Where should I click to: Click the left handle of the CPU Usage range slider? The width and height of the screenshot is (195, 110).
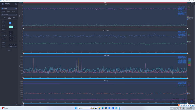pyautogui.click(x=23, y=53)
